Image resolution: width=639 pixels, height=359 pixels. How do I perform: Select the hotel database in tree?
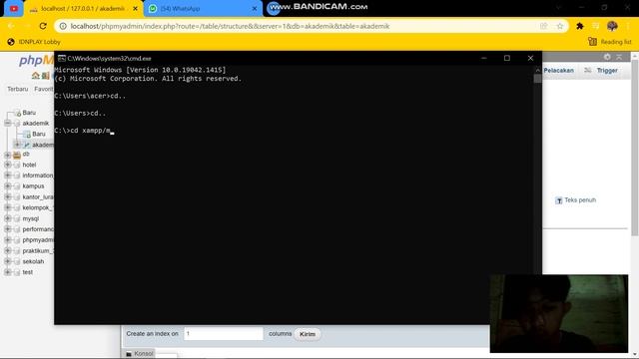coord(29,165)
